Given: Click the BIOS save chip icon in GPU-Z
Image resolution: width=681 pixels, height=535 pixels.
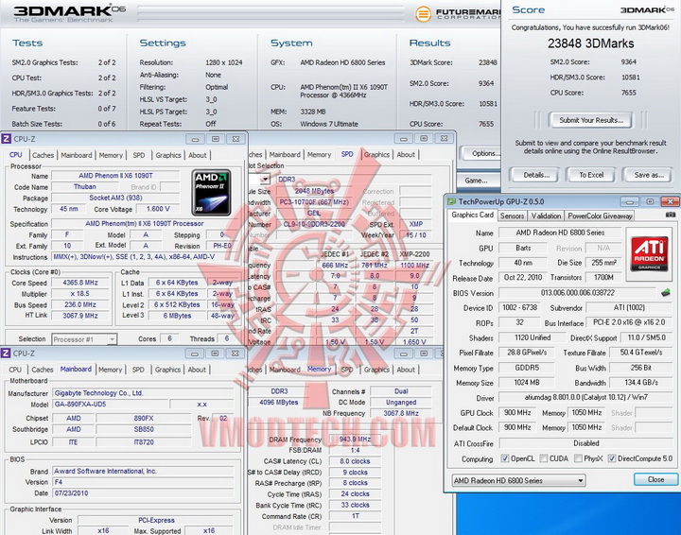Looking at the screenshot, I should coord(665,293).
